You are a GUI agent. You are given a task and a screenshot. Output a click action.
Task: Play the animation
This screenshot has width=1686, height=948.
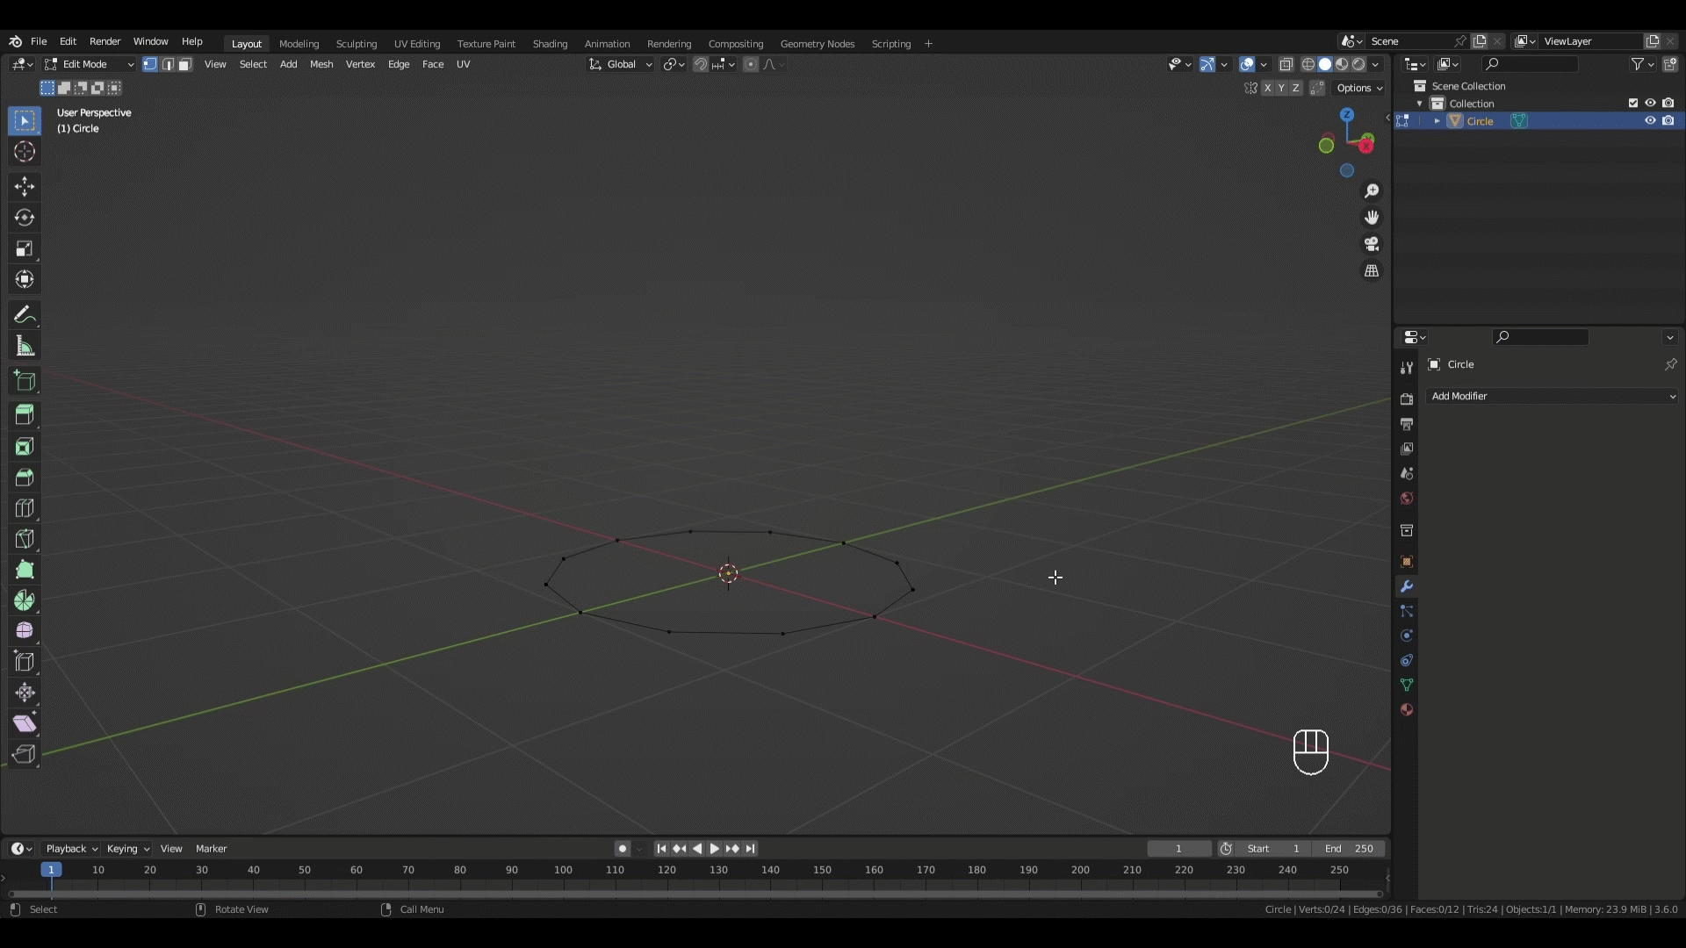tap(714, 849)
